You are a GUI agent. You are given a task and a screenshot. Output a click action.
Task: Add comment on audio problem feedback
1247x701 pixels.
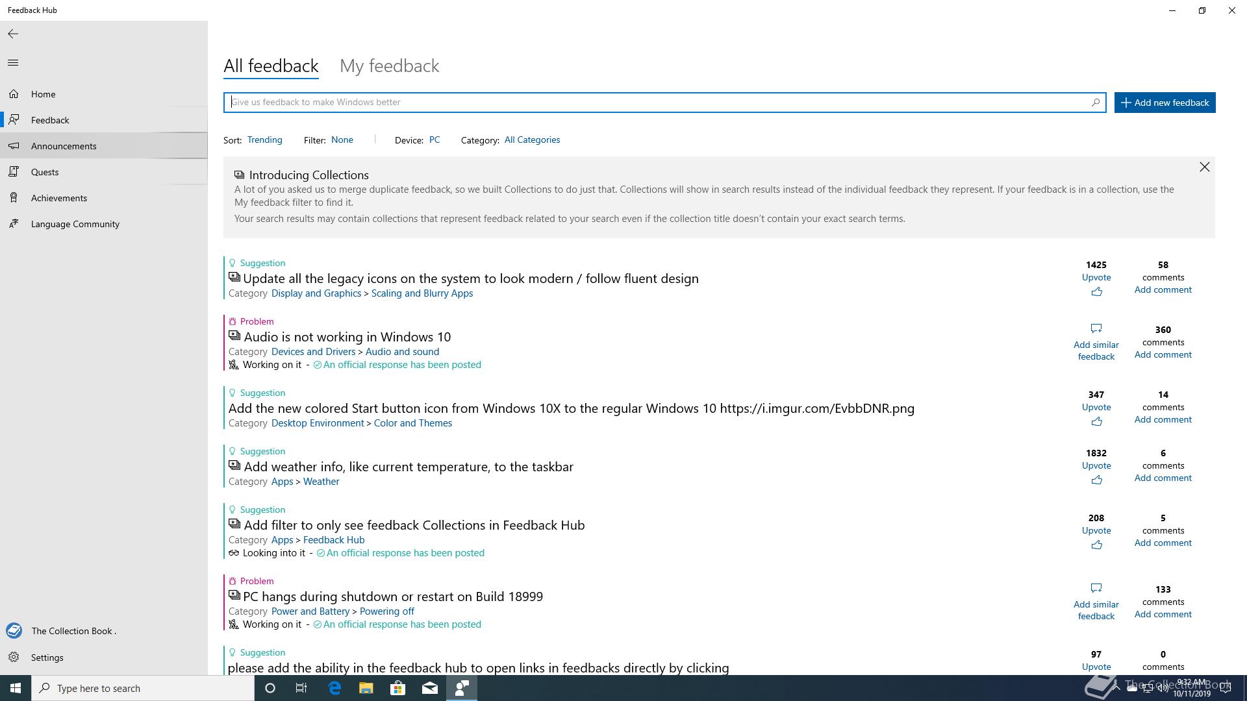(x=1163, y=355)
